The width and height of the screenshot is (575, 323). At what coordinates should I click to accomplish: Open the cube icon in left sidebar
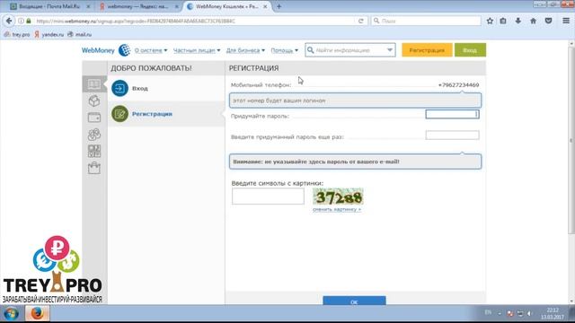[93, 100]
